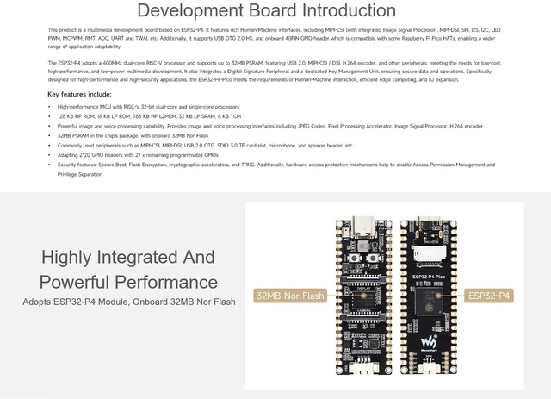The width and height of the screenshot is (551, 399).
Task: Click the paragraph starting "The ESP32-P4 adopts a 400MHz"
Action: pos(275,72)
